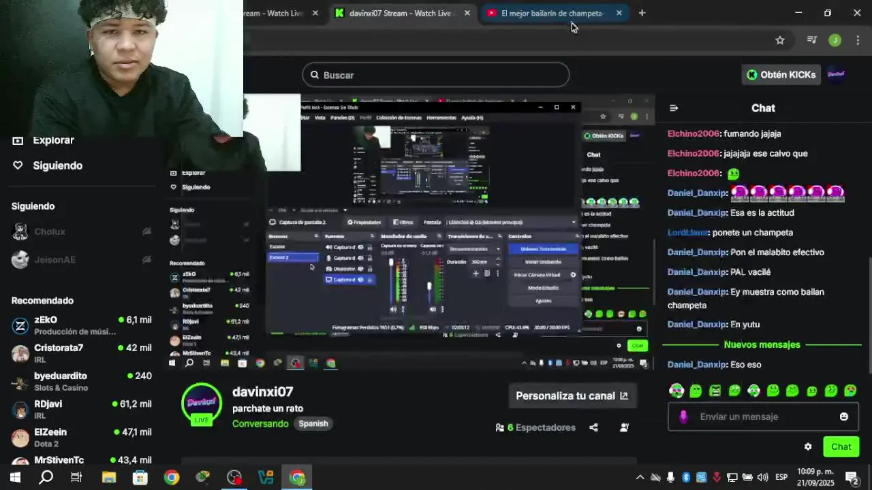Click Personaliza tu canal button
The height and width of the screenshot is (490, 872).
pyautogui.click(x=572, y=395)
